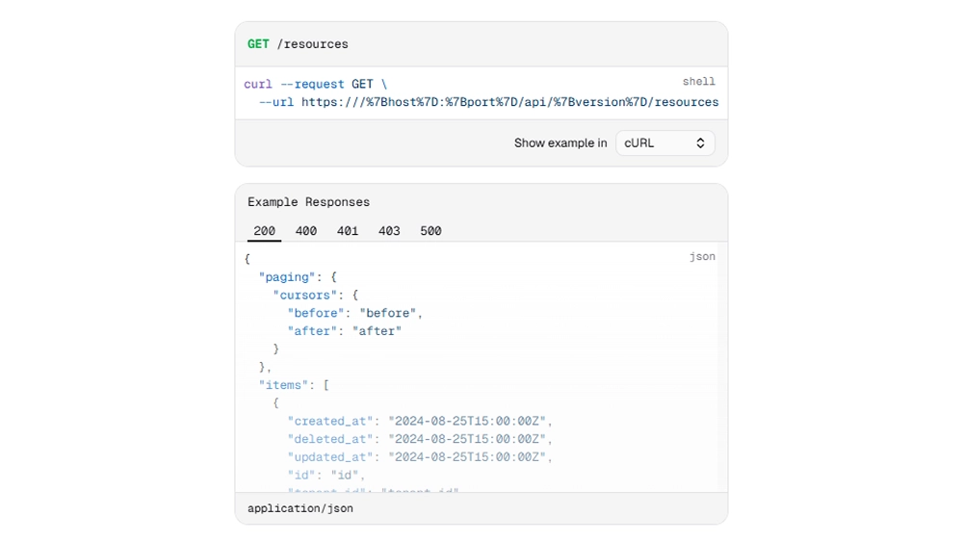Screen dimensions: 963x542
Task: View the 500 response tab
Action: (430, 231)
